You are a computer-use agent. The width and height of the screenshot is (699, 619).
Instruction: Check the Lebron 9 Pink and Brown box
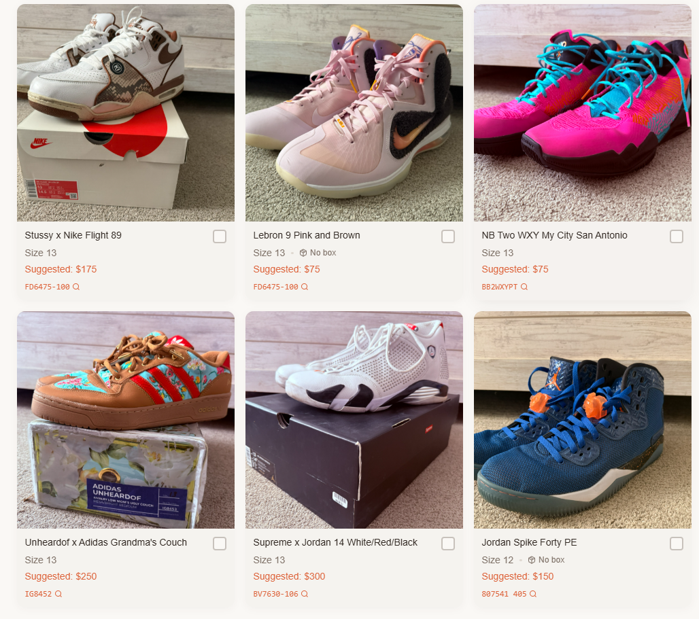448,236
